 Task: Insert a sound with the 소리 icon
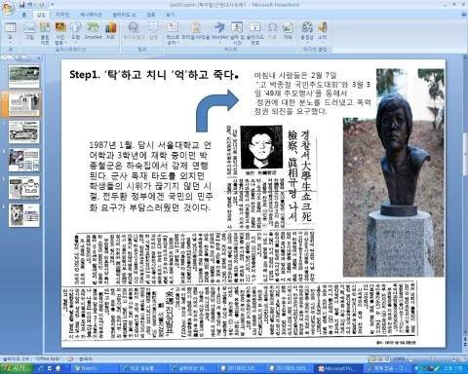(x=323, y=32)
